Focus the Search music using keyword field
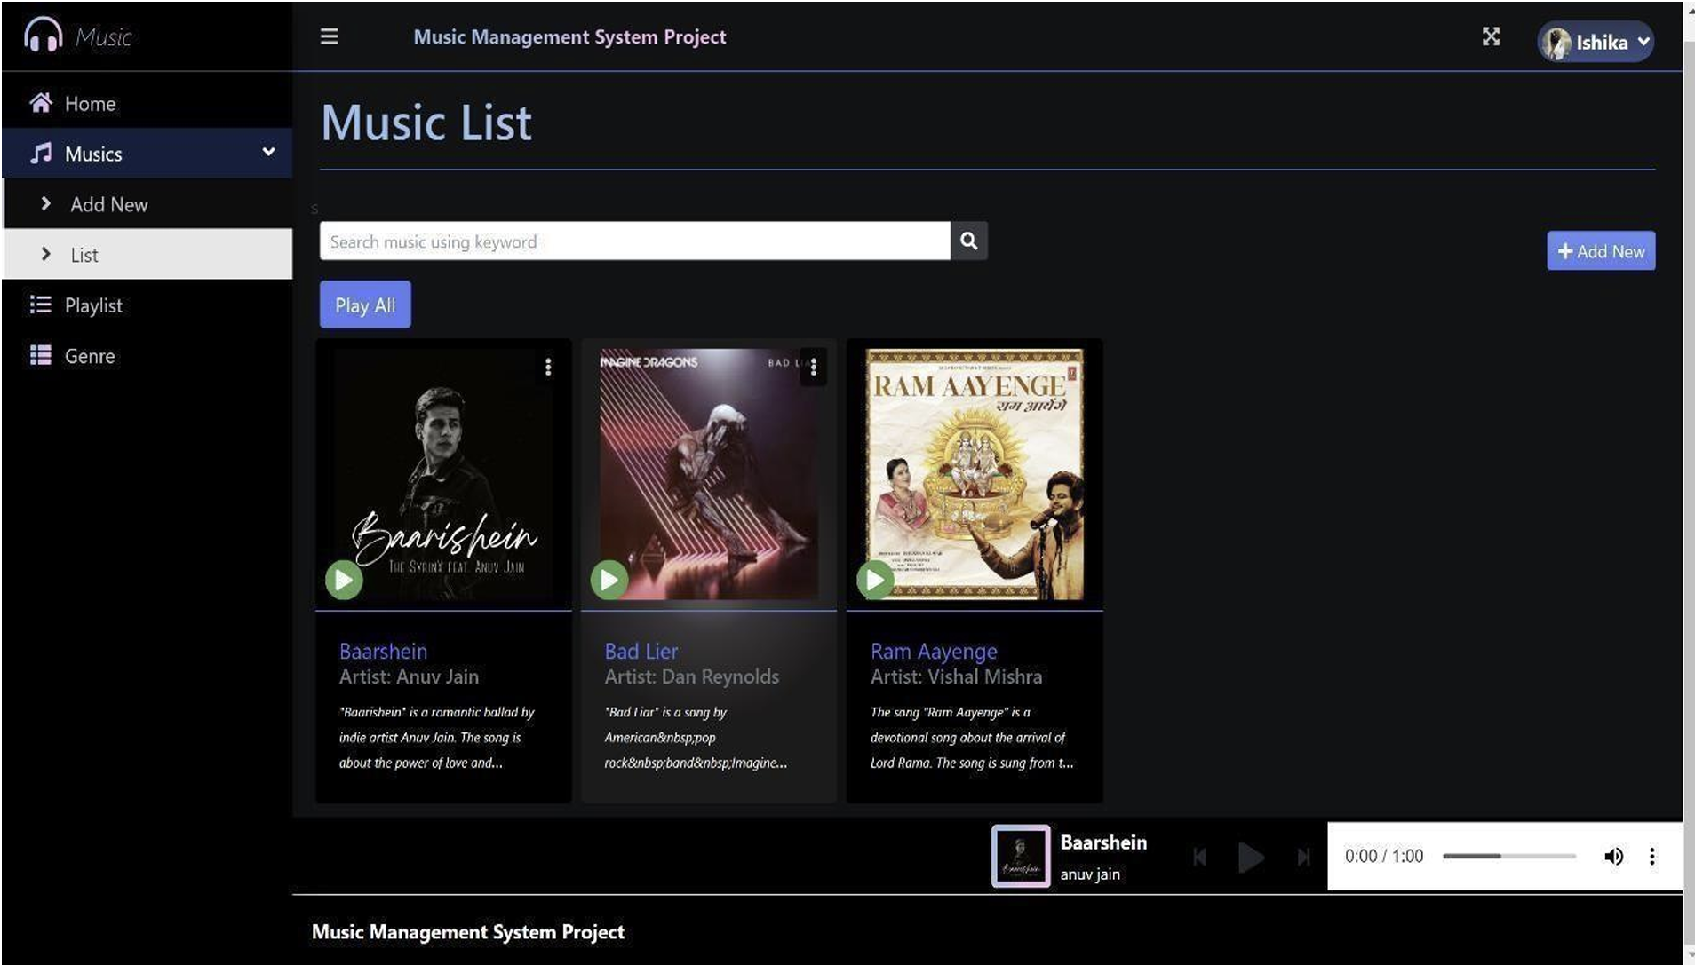This screenshot has width=1695, height=965. click(634, 241)
